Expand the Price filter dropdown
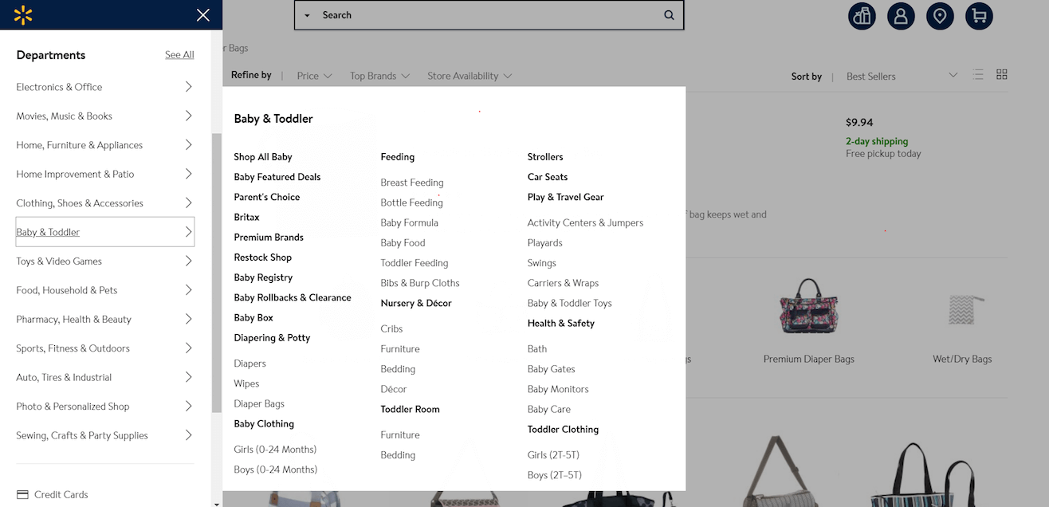Screen dimensions: 1049x507 314,76
